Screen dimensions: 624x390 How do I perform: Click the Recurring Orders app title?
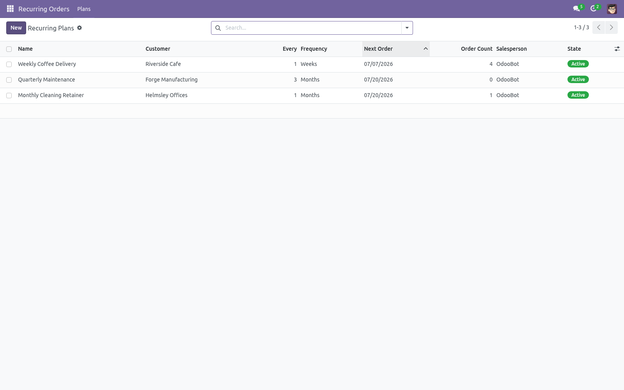coord(44,9)
